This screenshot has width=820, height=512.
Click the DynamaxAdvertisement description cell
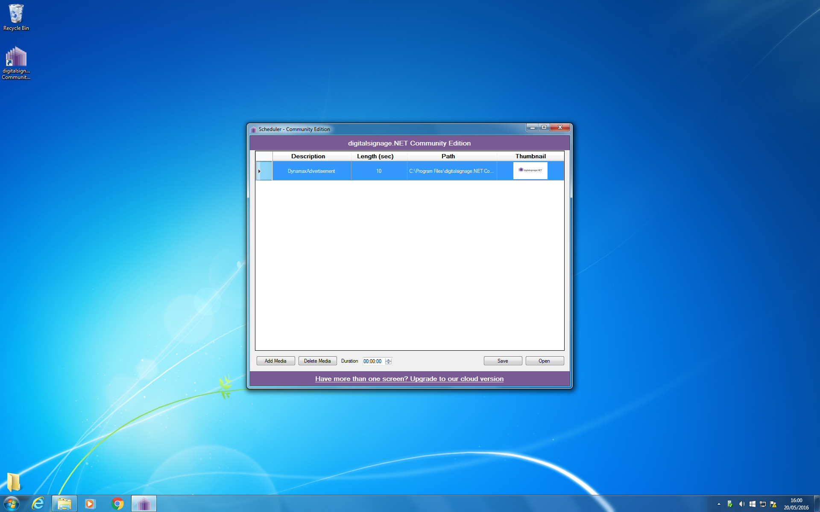coord(311,171)
